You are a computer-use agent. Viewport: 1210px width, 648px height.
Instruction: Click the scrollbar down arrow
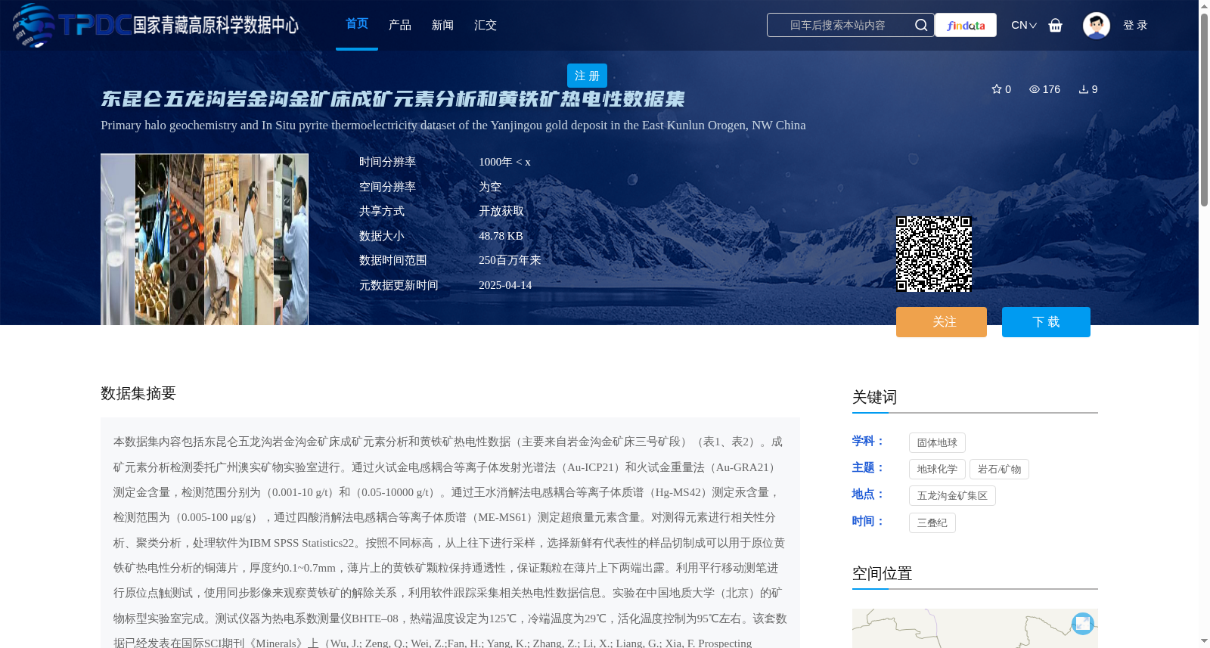coord(1204,641)
